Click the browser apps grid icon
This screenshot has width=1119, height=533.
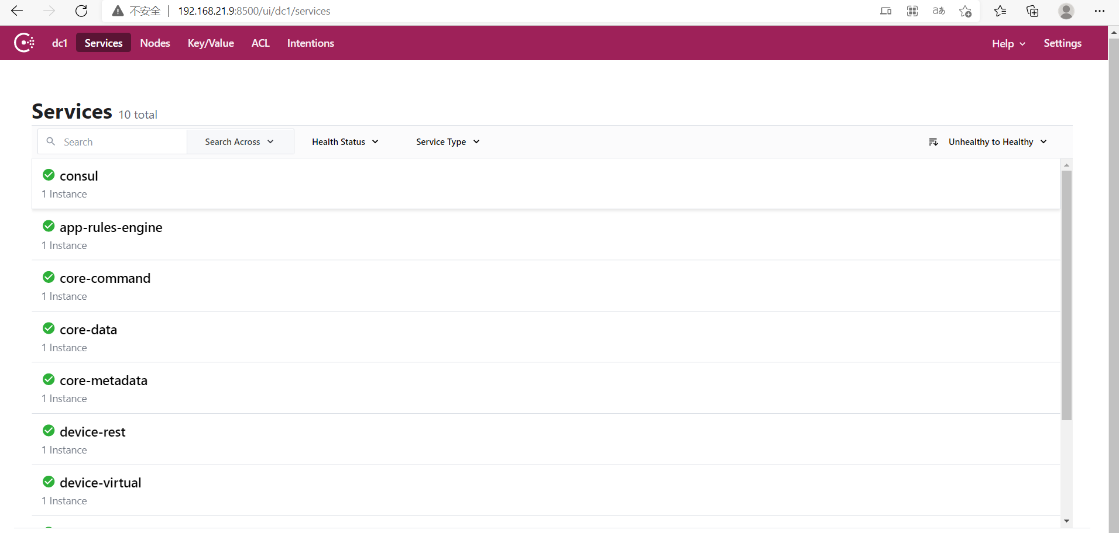click(912, 11)
